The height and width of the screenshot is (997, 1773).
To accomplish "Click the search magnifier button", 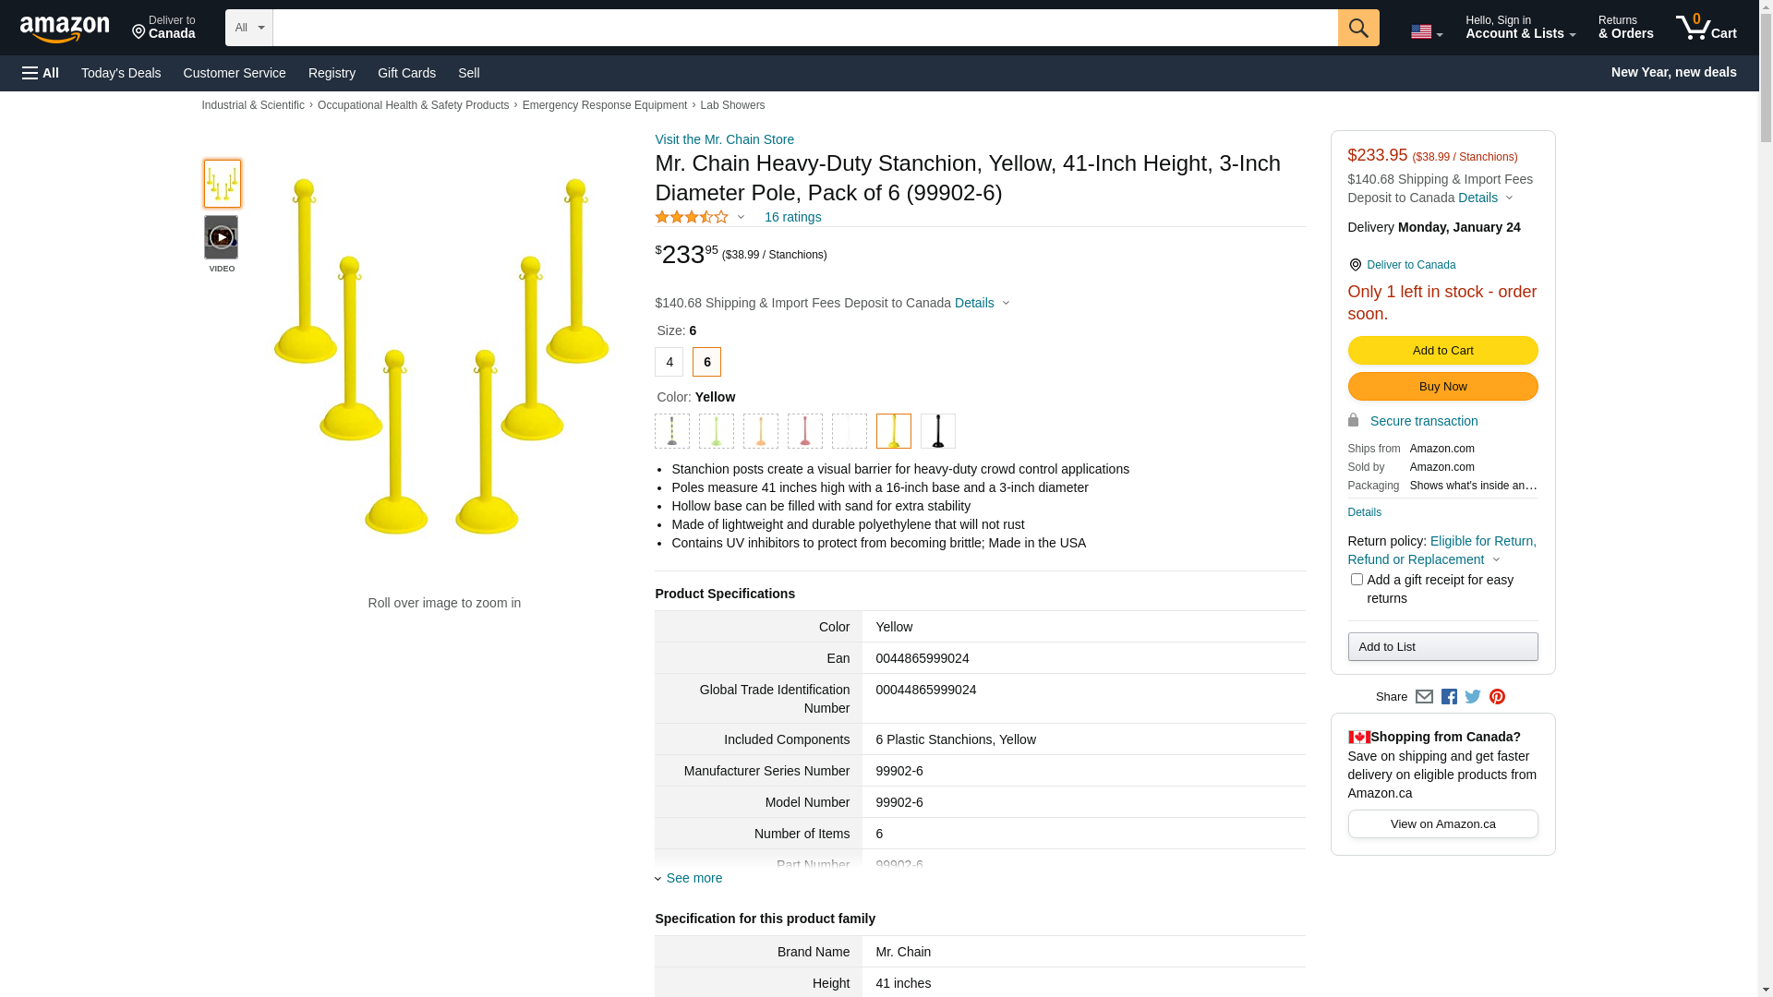I will click(1357, 28).
